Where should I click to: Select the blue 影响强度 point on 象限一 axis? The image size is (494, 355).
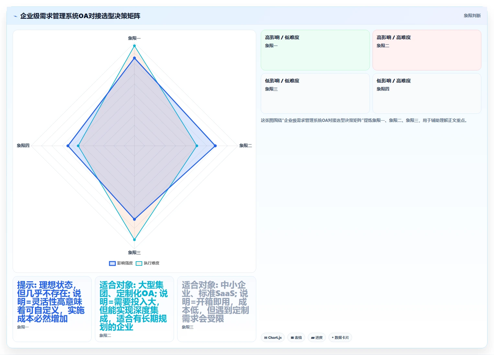click(x=134, y=58)
